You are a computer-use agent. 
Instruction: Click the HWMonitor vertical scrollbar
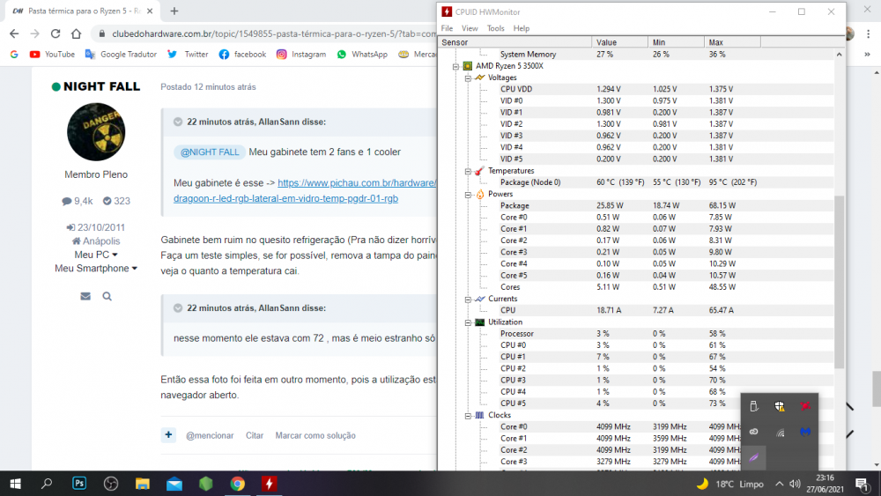(839, 282)
